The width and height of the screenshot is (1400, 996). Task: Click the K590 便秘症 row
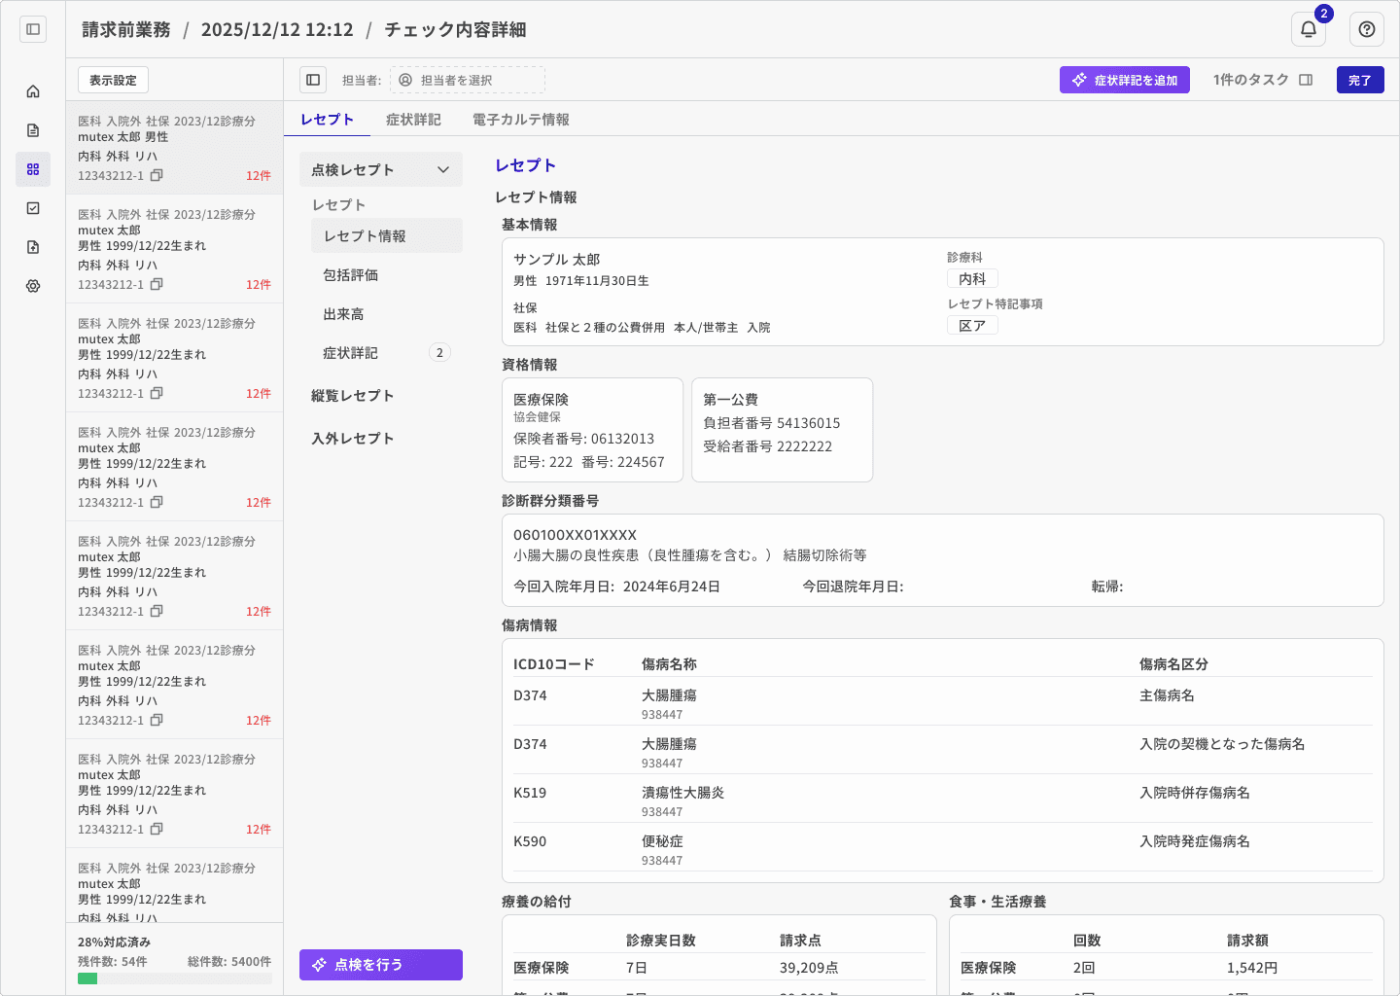click(943, 848)
